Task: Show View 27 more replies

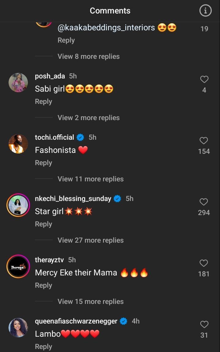Action: click(90, 240)
